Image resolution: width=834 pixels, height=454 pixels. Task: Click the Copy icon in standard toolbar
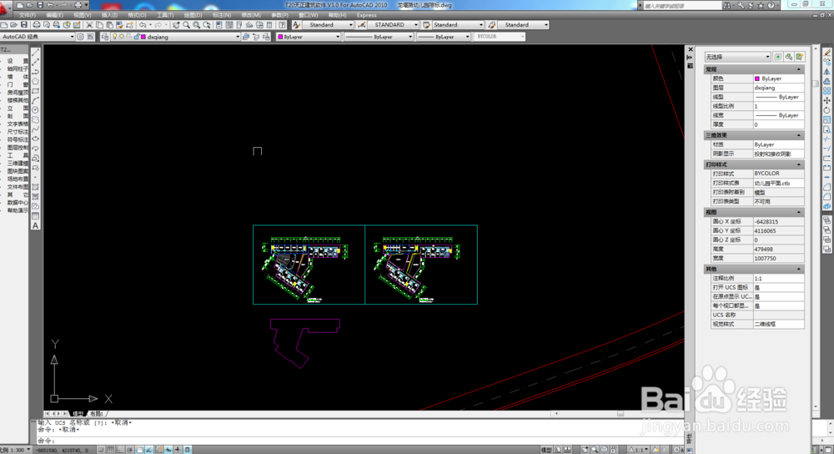(99, 25)
